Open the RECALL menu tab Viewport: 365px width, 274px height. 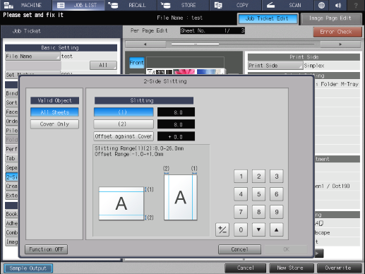[x=131, y=5]
